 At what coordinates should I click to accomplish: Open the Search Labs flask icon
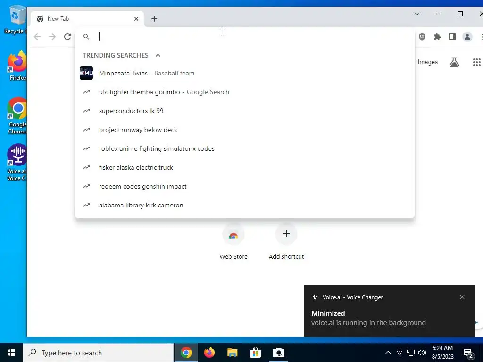point(454,62)
